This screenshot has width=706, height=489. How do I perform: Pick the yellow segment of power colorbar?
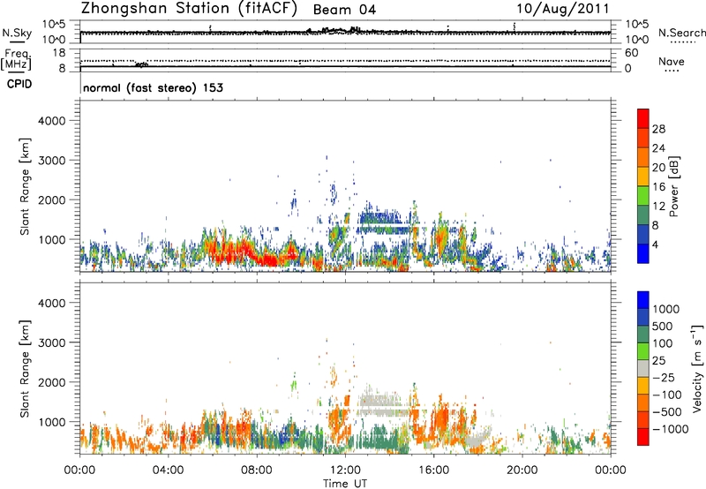[x=643, y=176]
